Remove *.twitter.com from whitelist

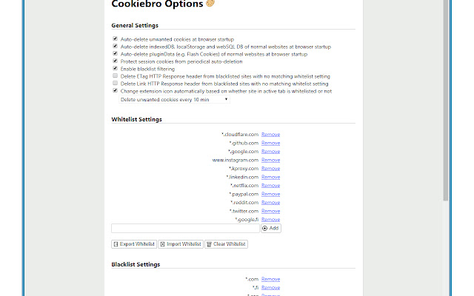[x=270, y=211]
